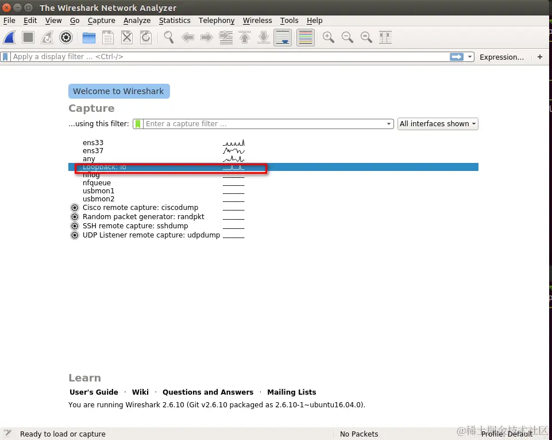Open the Go menu

75,21
